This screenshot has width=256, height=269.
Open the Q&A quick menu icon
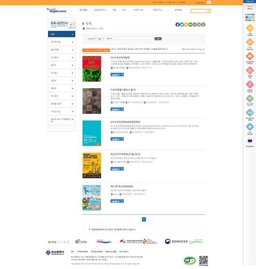coord(250,42)
